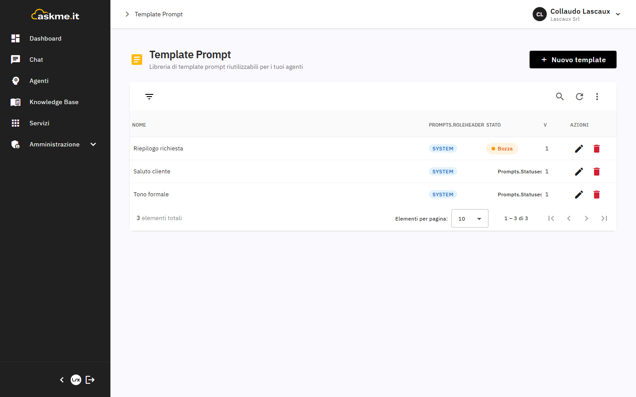Click the Template Prompt breadcrumb
The width and height of the screenshot is (636, 397).
tap(159, 14)
